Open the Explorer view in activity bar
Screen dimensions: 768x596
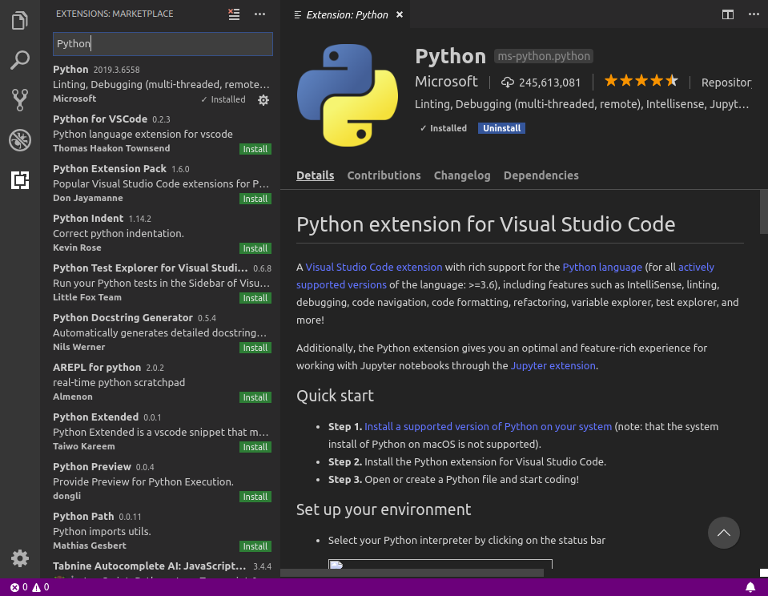tap(20, 20)
